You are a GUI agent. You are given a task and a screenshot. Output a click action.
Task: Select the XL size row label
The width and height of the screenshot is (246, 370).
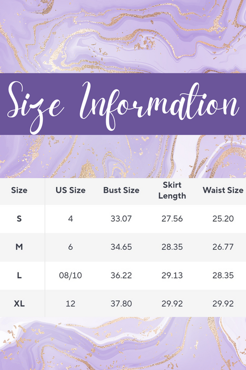pos(19,304)
